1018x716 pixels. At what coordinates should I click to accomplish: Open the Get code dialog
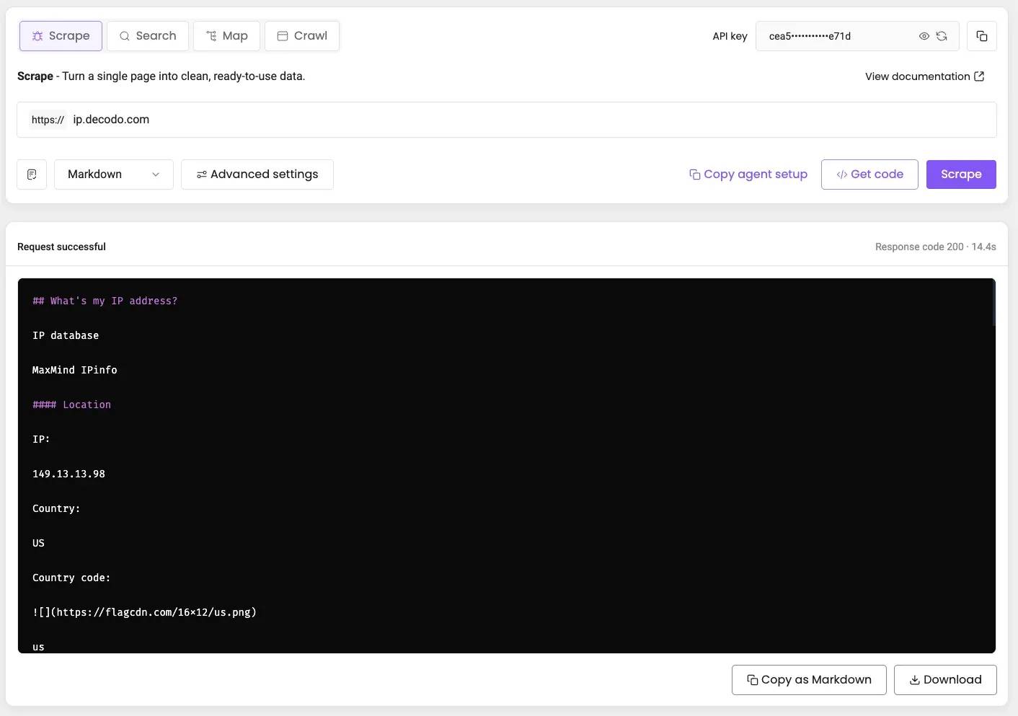(869, 174)
